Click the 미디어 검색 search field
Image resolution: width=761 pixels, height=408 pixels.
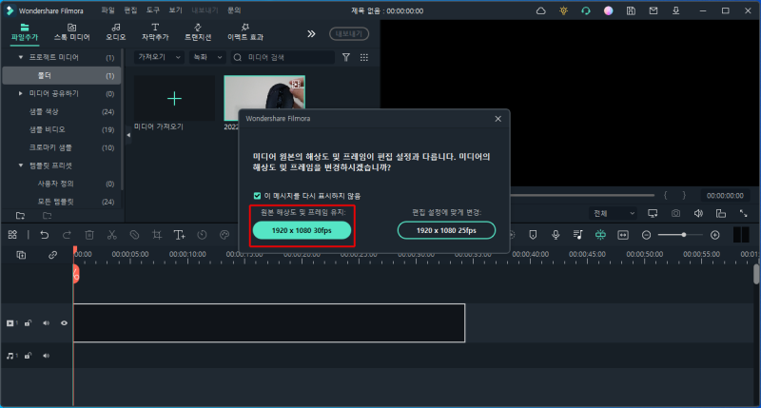coord(283,57)
